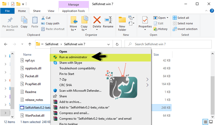Select the release_notes file

pos(34,100)
